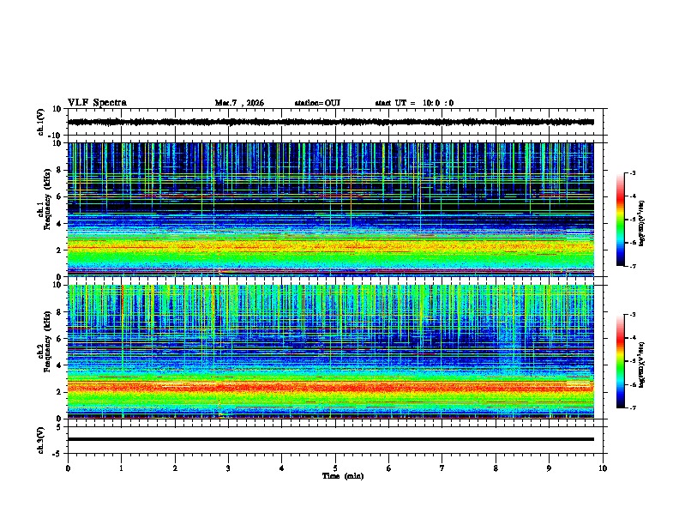Click the log(PSD) label beside ch.2 colorbar
Image resolution: width=679 pixels, height=525 pixels.
[641, 365]
